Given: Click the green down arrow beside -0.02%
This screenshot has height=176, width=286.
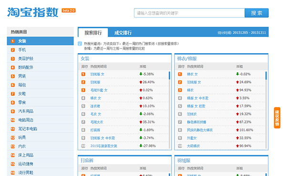Looking at the screenshot, I should click(x=237, y=74).
